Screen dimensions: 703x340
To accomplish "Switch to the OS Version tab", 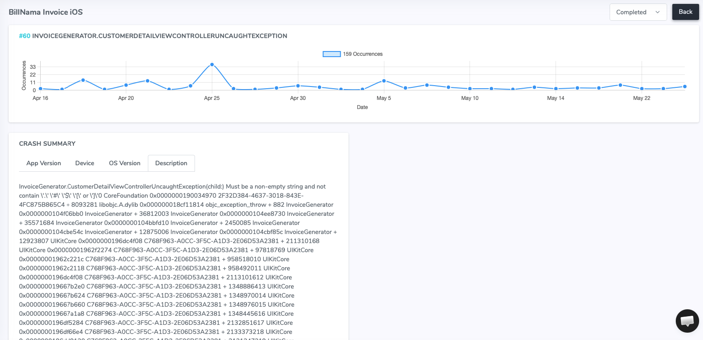I will (125, 163).
